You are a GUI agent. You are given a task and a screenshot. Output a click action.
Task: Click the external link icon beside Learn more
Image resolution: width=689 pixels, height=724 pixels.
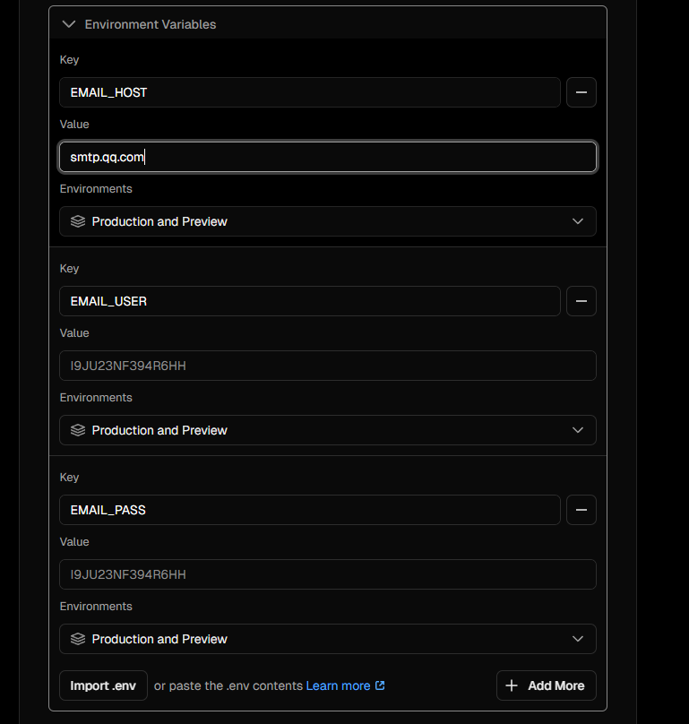coord(380,685)
